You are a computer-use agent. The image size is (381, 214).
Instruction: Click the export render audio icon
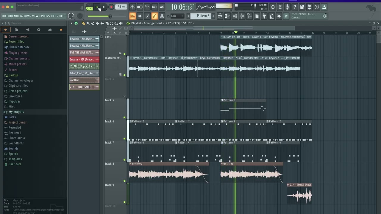(x=309, y=7)
